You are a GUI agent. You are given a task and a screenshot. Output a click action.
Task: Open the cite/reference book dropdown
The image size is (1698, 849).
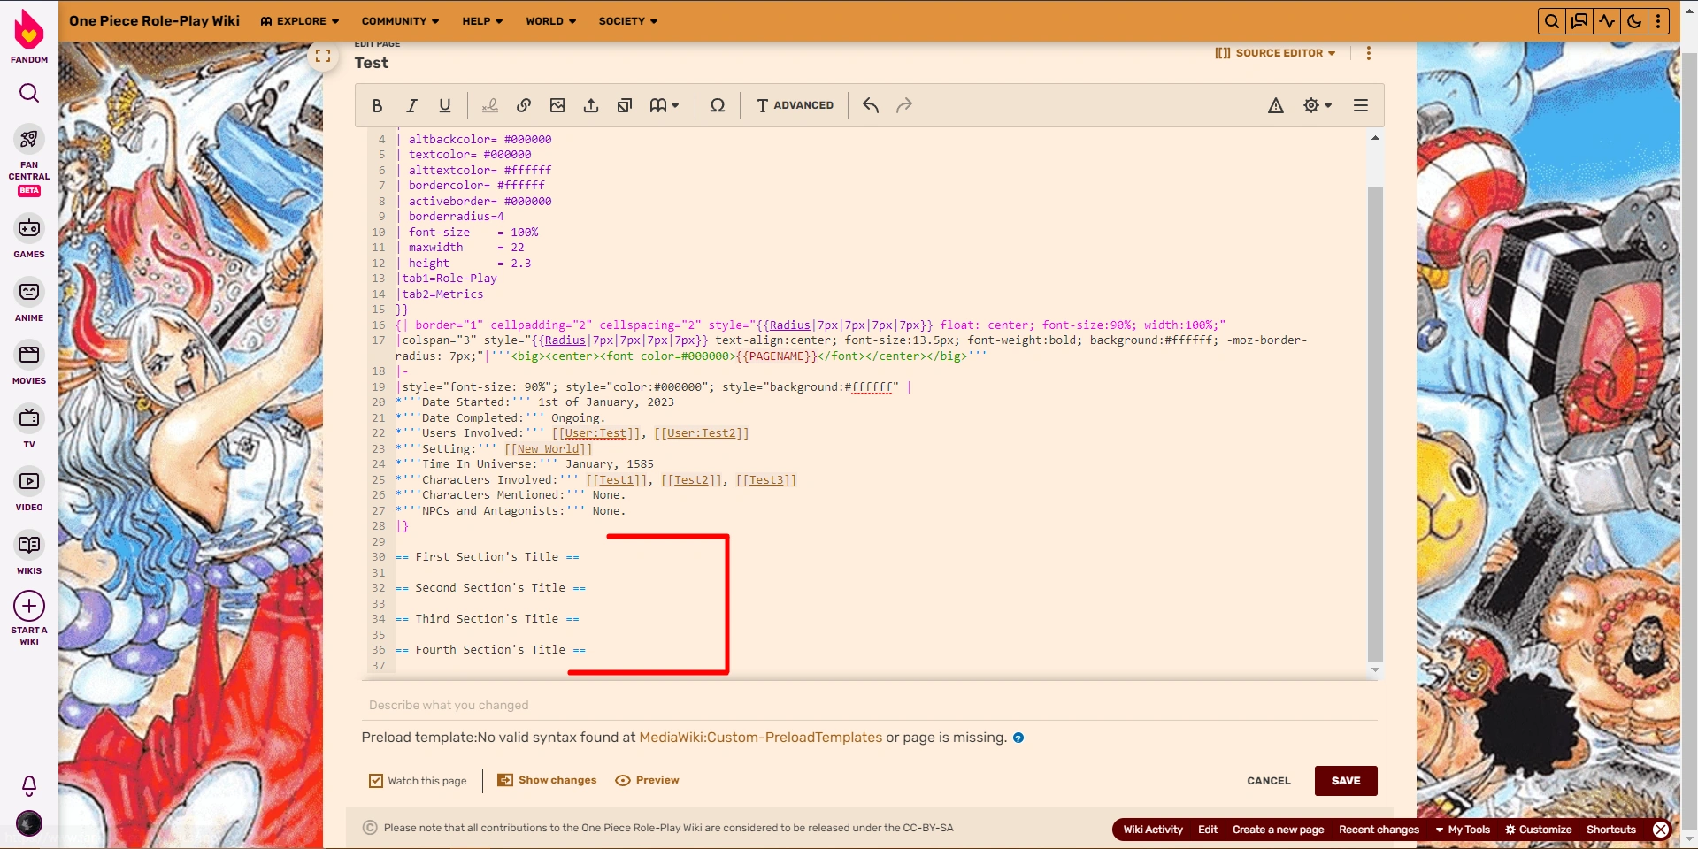(664, 105)
